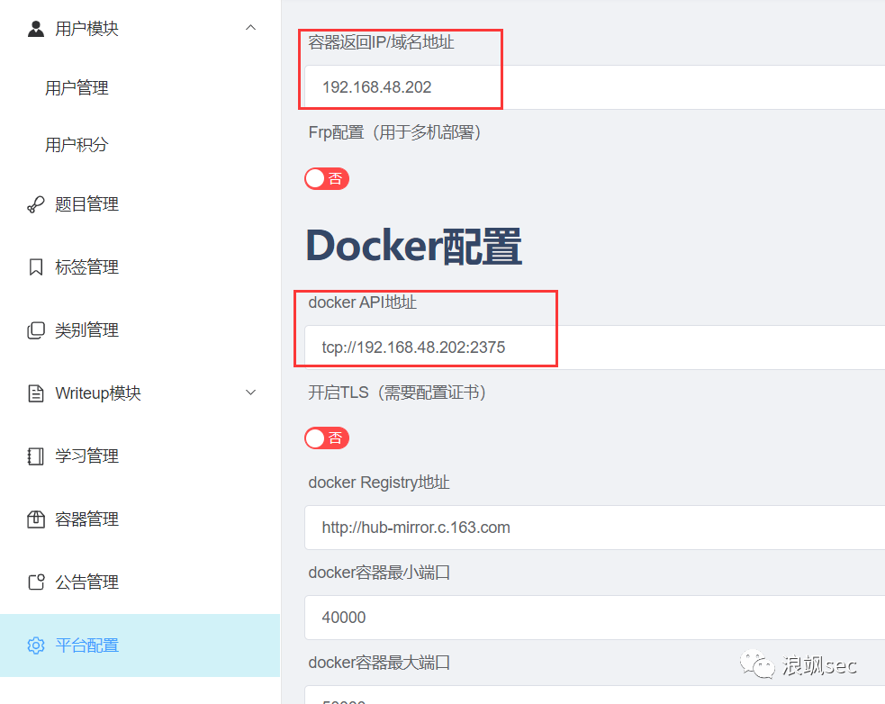Screen dimensions: 885x704
Task: Click the 容器返回IP/域名地址 input field
Action: 595,87
